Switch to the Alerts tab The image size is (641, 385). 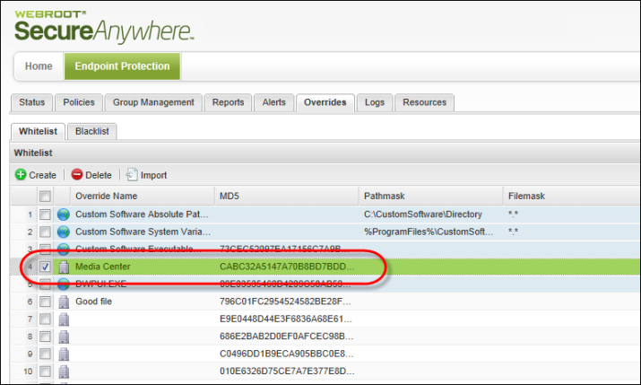click(274, 102)
